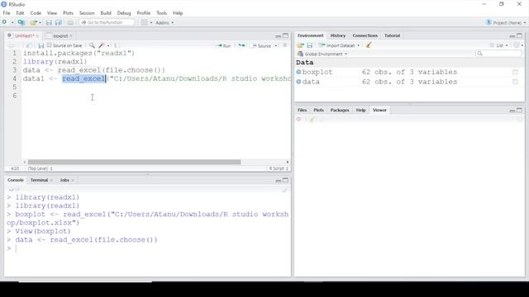Clear the Viewer with the broom icon
This screenshot has width=529, height=297.
[312, 119]
